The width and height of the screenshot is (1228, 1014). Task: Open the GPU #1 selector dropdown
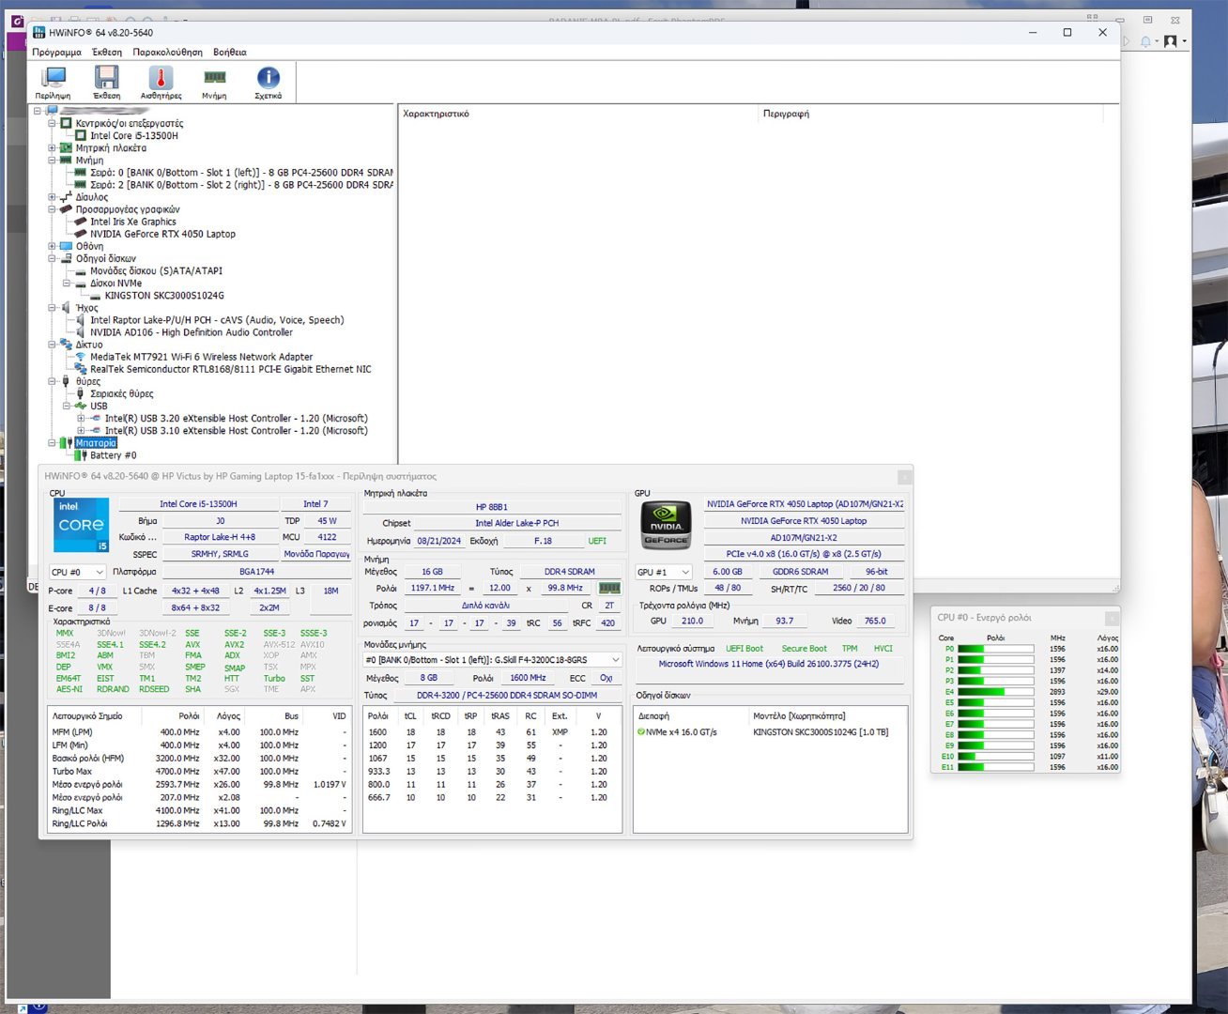(664, 572)
